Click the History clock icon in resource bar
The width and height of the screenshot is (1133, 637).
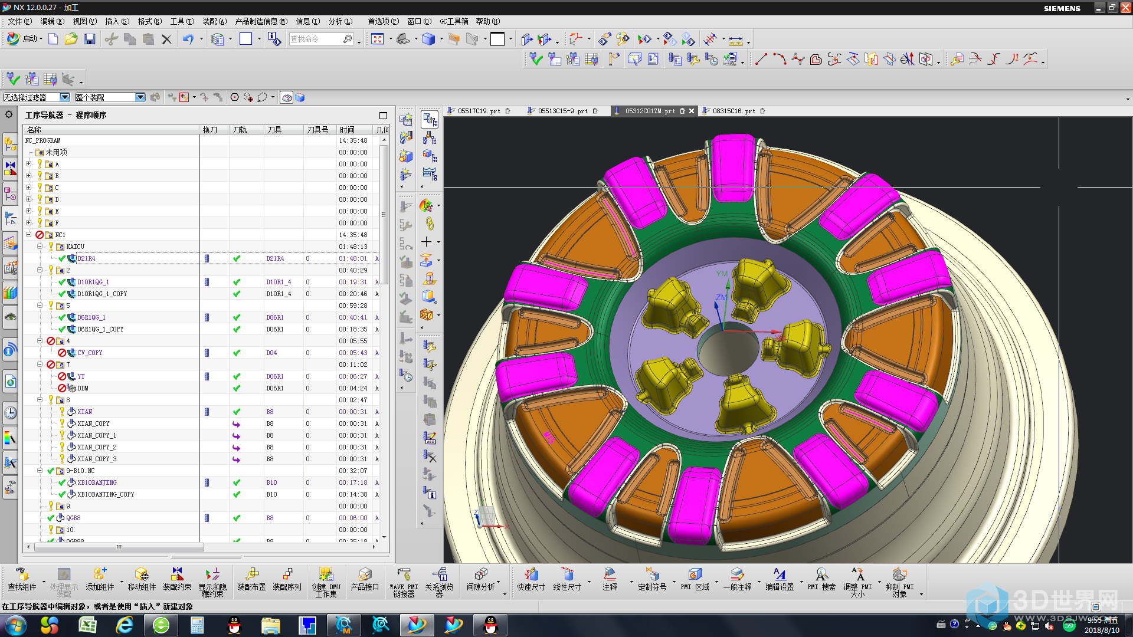pyautogui.click(x=10, y=413)
